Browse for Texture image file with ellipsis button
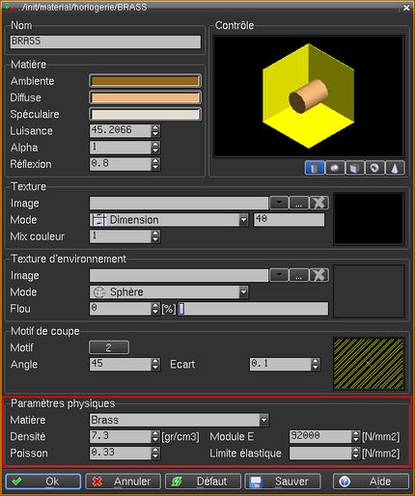 299,203
